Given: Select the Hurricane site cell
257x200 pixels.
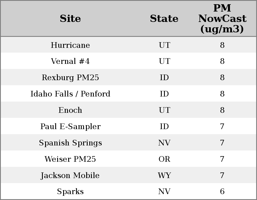Looking at the screenshot, I should tap(70, 45).
